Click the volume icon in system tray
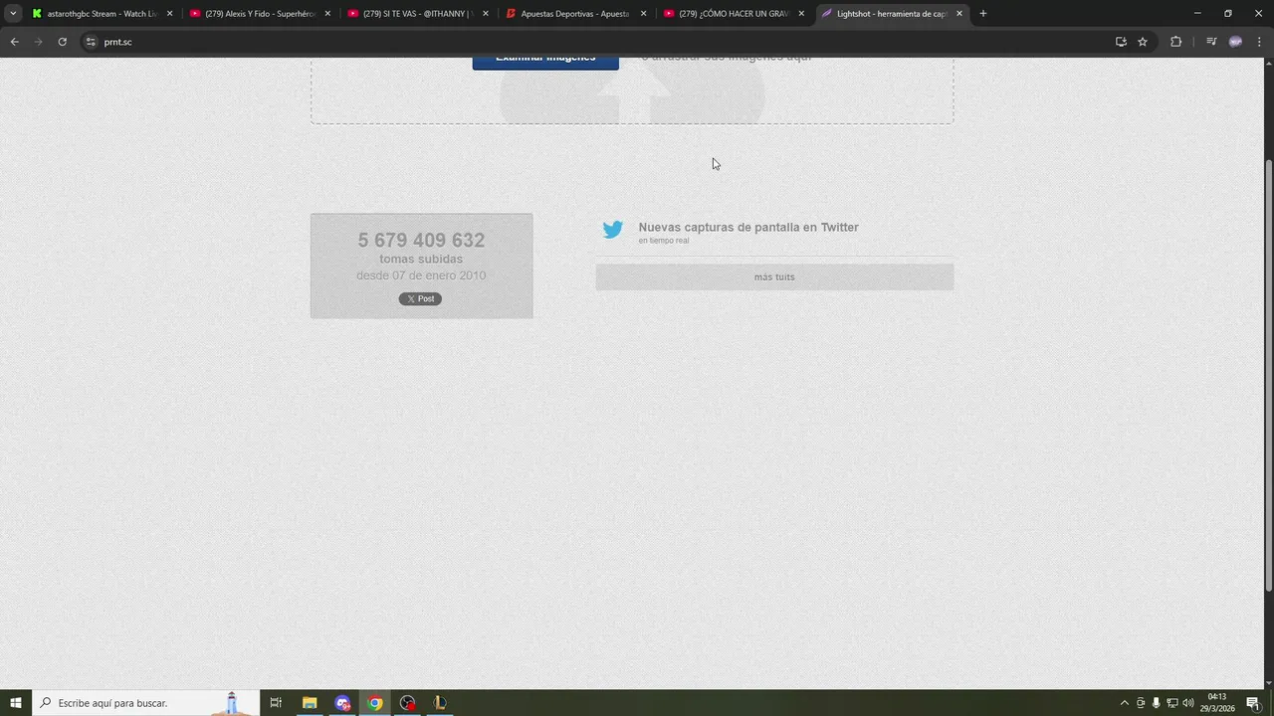This screenshot has width=1274, height=716. click(x=1188, y=703)
